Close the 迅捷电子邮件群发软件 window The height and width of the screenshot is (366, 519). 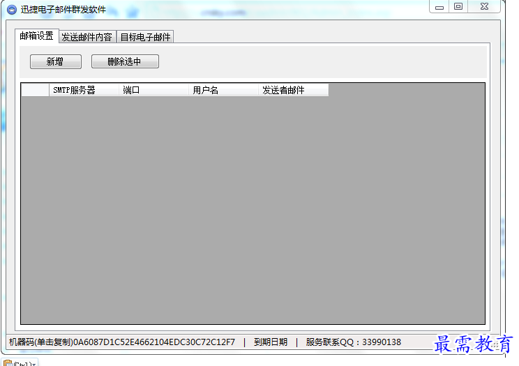click(484, 6)
